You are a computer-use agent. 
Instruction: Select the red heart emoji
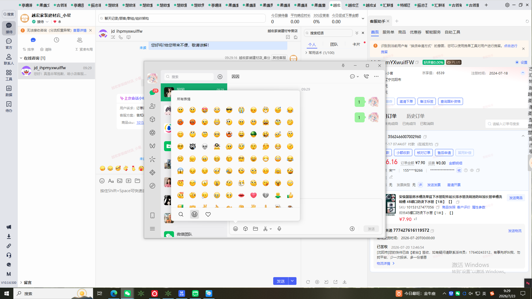[254, 195]
